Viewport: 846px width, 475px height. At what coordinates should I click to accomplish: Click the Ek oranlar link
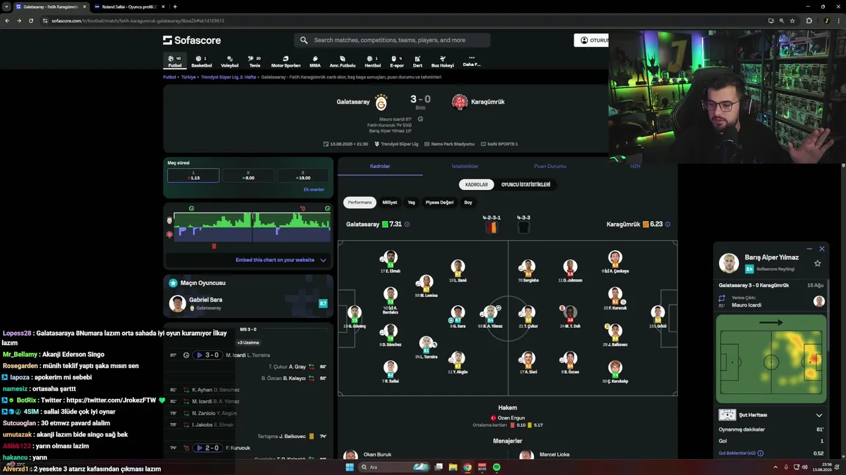coord(314,189)
